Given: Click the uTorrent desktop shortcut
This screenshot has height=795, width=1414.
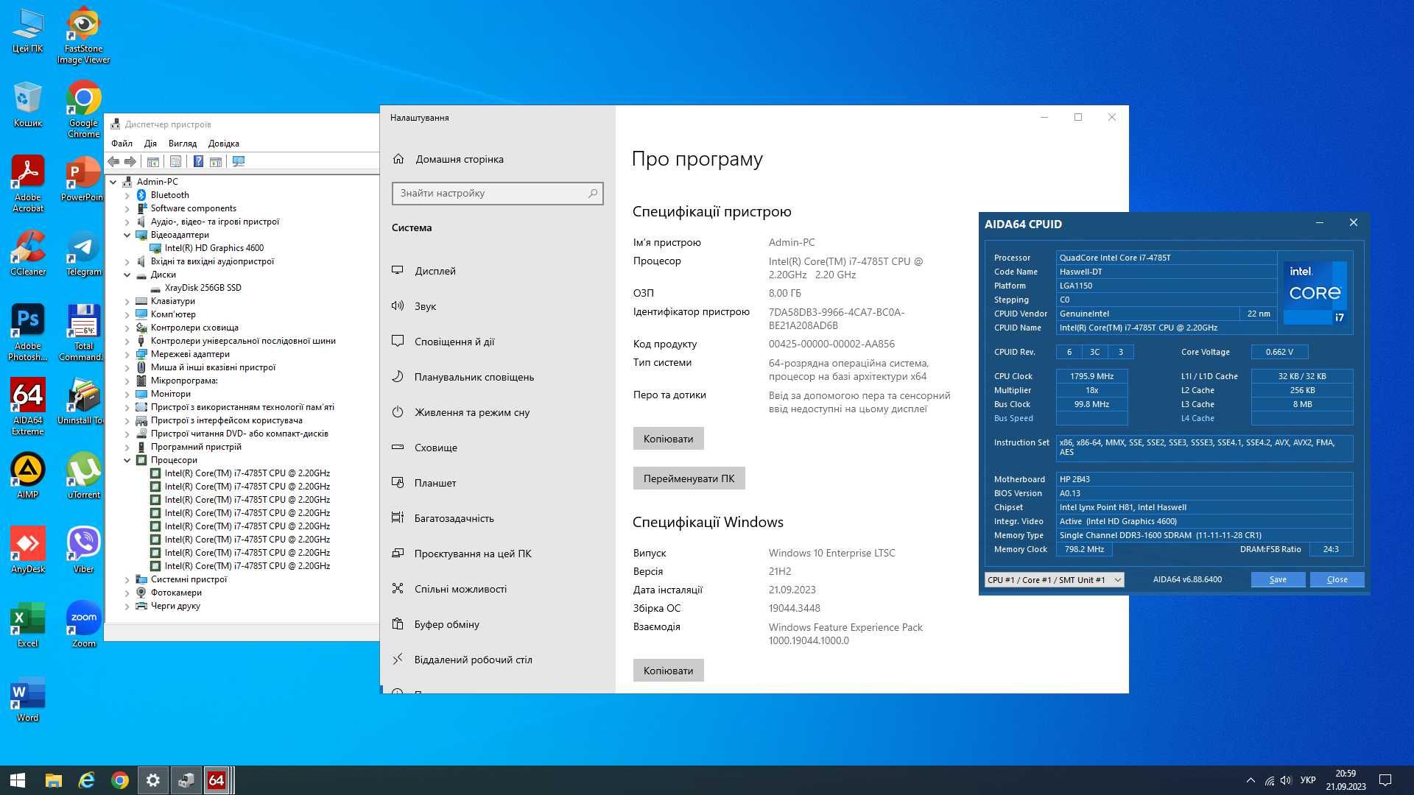Looking at the screenshot, I should tap(83, 476).
